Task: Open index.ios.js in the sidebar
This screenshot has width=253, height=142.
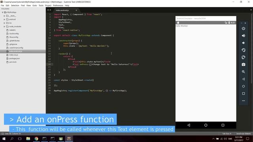Action: point(13,55)
